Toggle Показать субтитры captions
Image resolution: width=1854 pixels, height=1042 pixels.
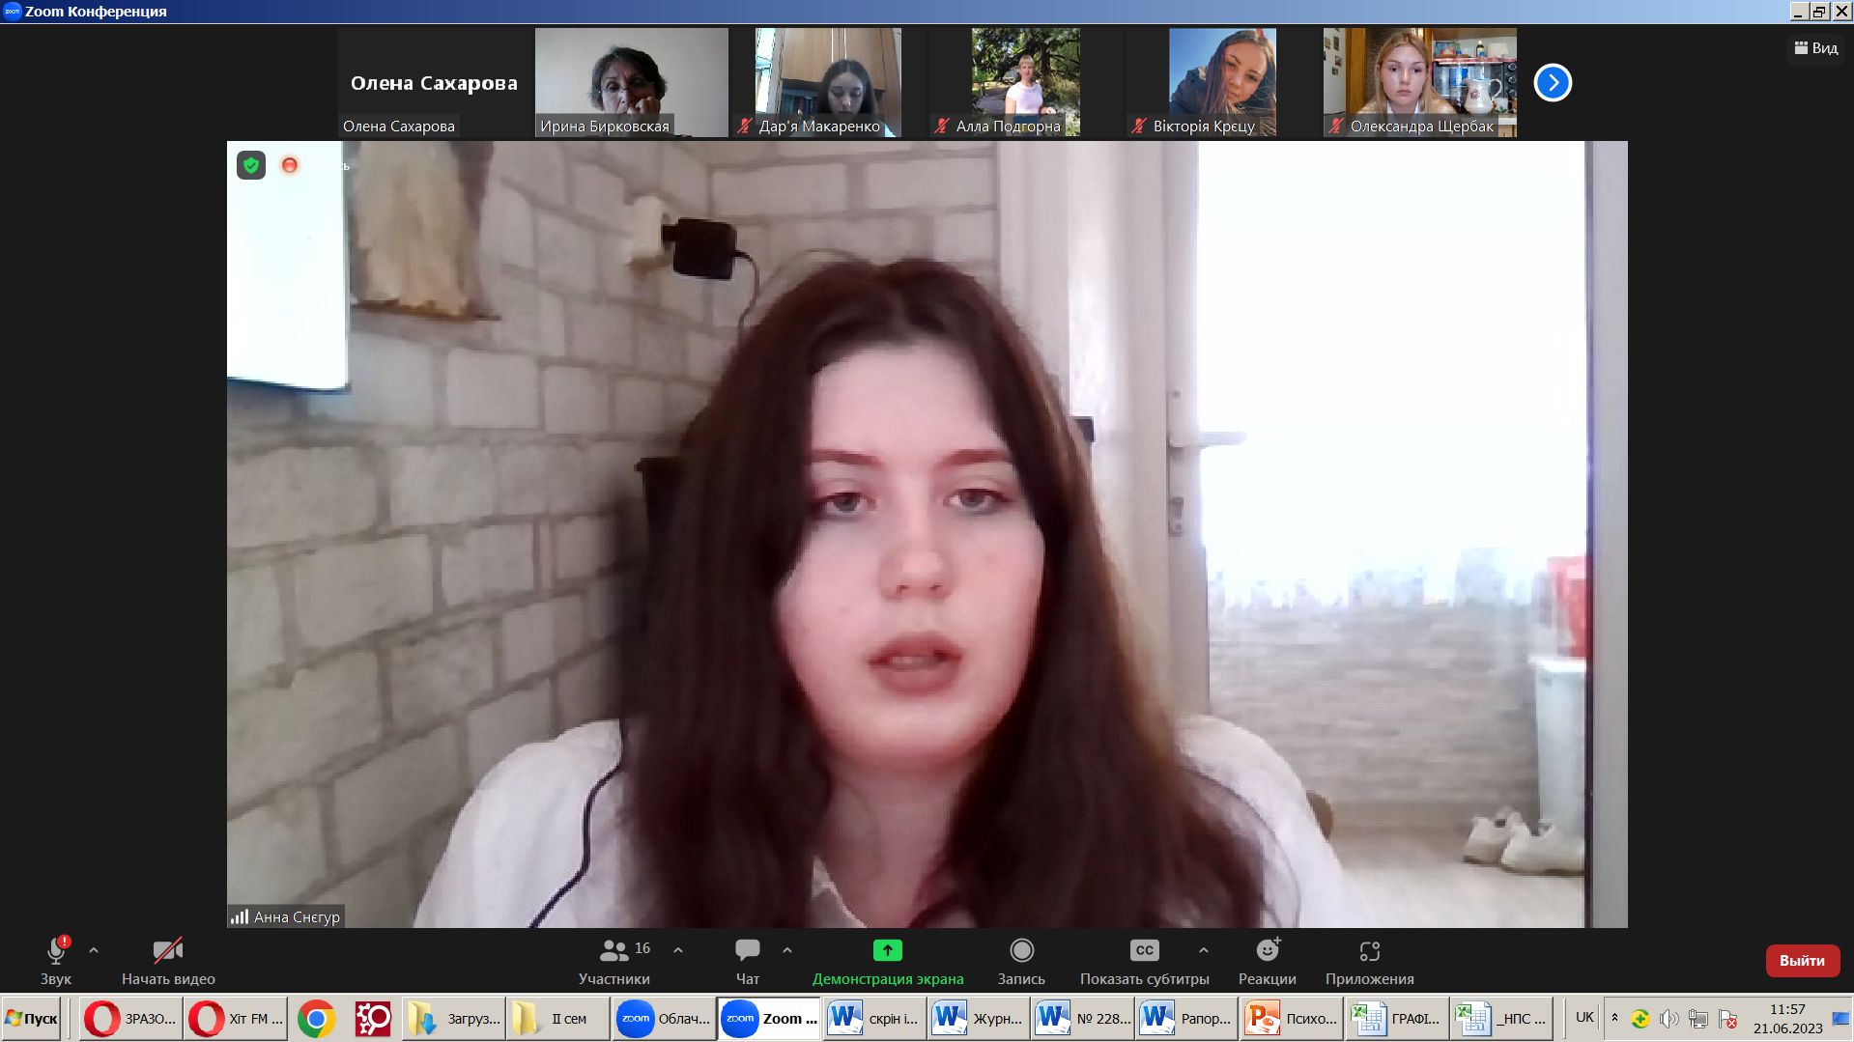coord(1144,961)
